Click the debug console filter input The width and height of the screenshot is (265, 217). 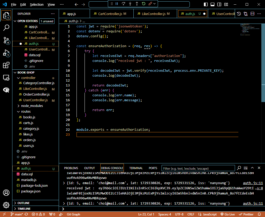point(198,168)
